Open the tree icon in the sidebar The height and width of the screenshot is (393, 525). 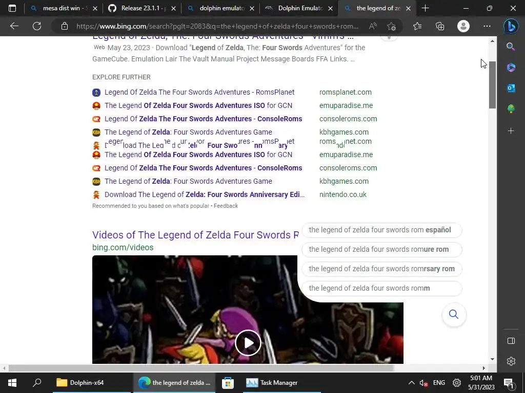pos(511,108)
